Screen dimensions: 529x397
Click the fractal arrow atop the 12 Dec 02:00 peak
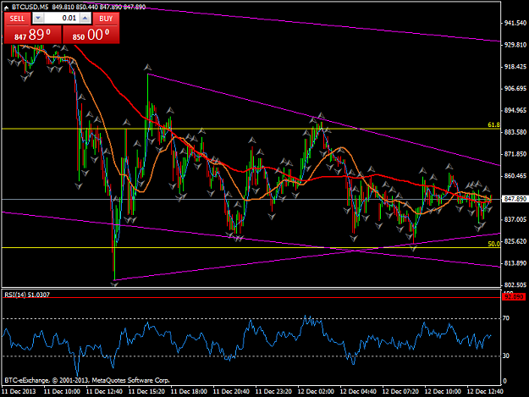coord(321,115)
